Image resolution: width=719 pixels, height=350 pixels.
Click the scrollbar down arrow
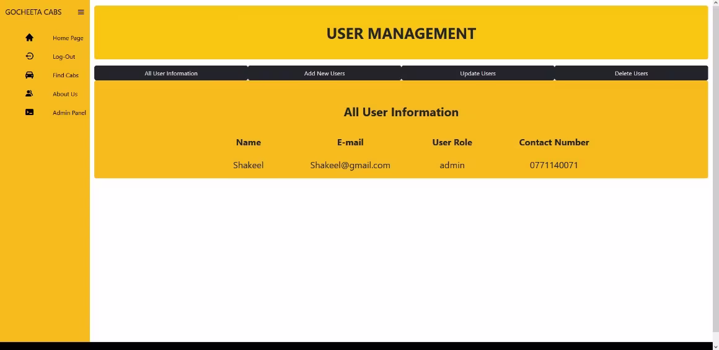[715, 346]
